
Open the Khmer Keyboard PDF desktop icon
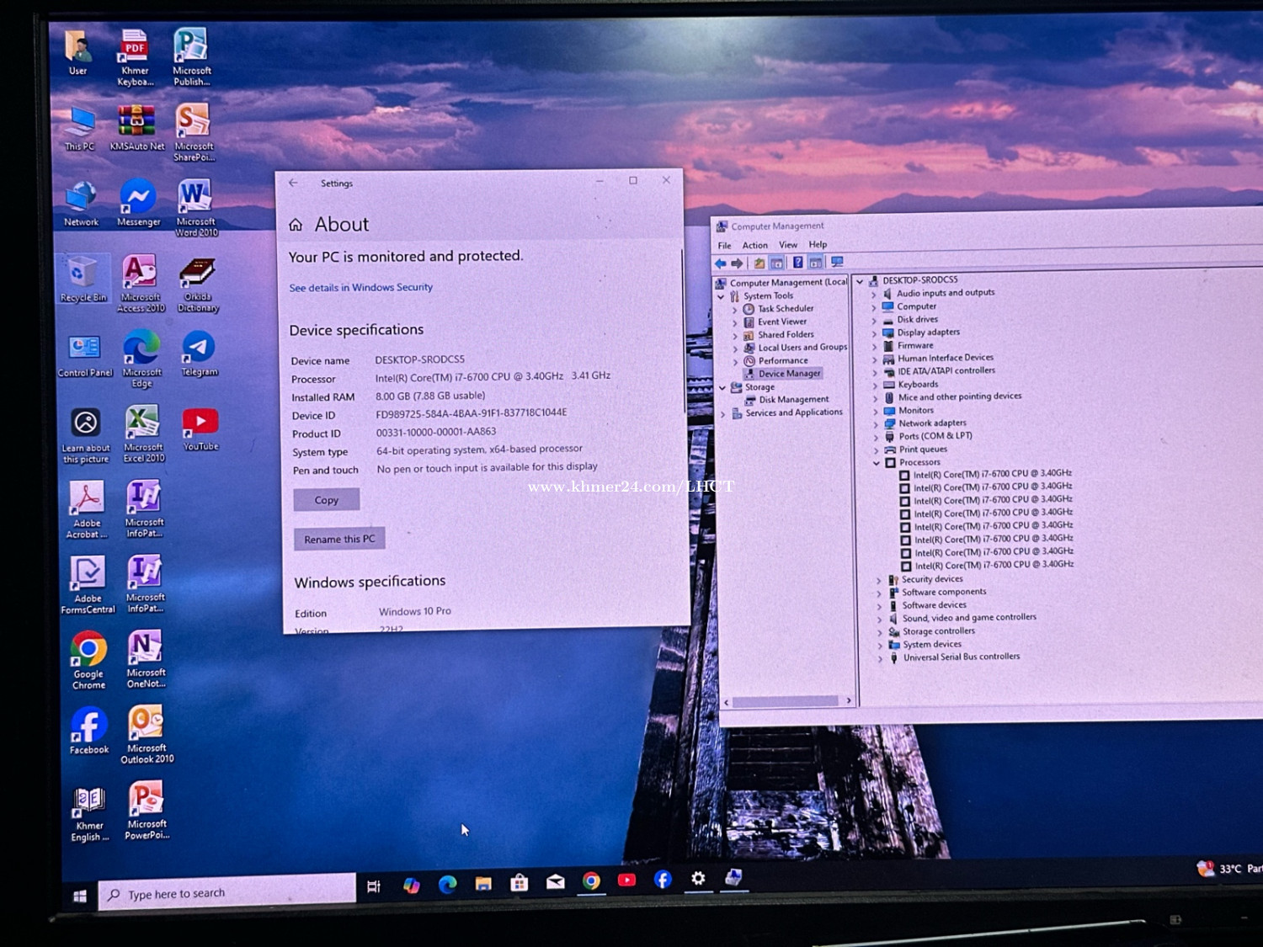pyautogui.click(x=135, y=56)
